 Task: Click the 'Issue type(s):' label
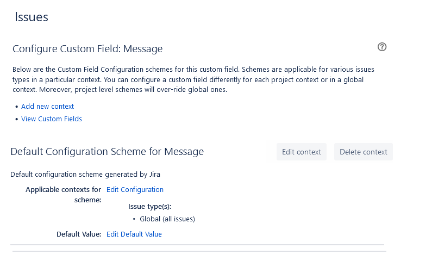click(150, 207)
